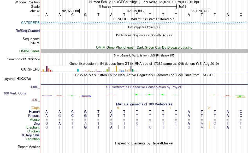Click the Mouse species label

[x=34, y=120]
